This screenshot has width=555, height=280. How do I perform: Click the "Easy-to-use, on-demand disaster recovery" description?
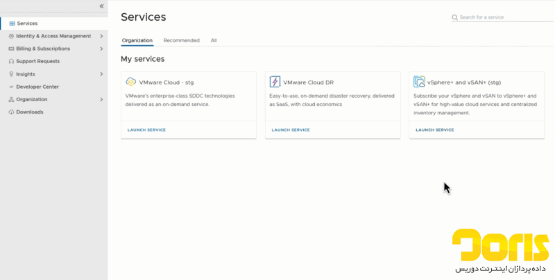[x=332, y=100]
